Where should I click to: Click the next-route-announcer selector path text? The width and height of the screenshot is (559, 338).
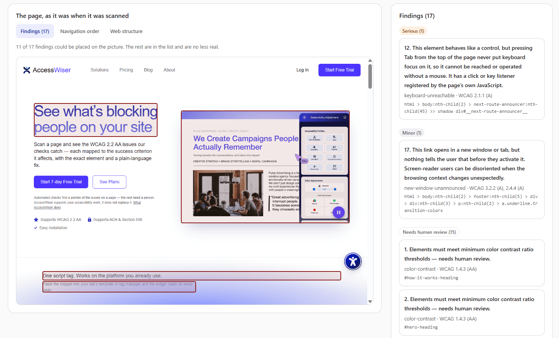click(x=471, y=108)
